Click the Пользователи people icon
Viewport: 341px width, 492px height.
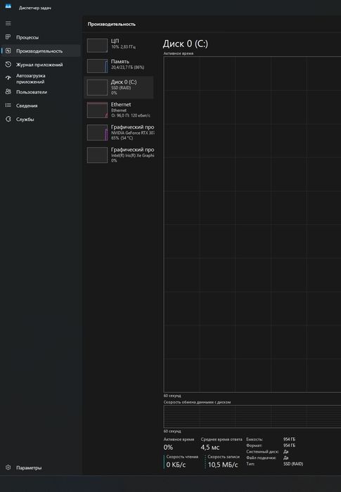pos(8,91)
